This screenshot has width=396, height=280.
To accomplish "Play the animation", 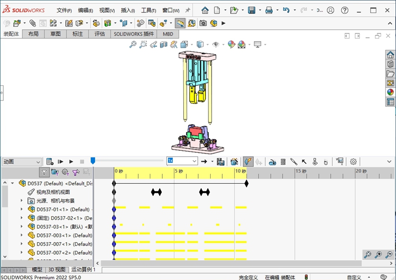I will pos(71,162).
